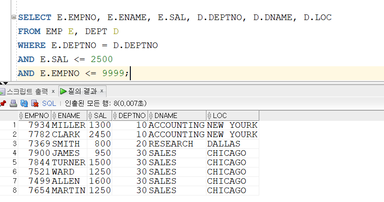Click the sort arrows icon on ENAME header

click(54, 115)
